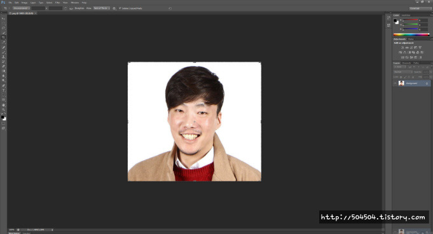The height and width of the screenshot is (234, 433).
Task: Open the Filter menu
Action: pos(57,3)
